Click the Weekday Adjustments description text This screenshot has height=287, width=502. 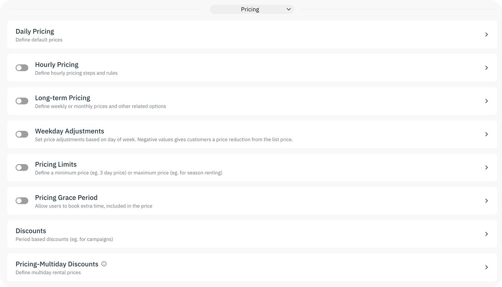pos(164,139)
